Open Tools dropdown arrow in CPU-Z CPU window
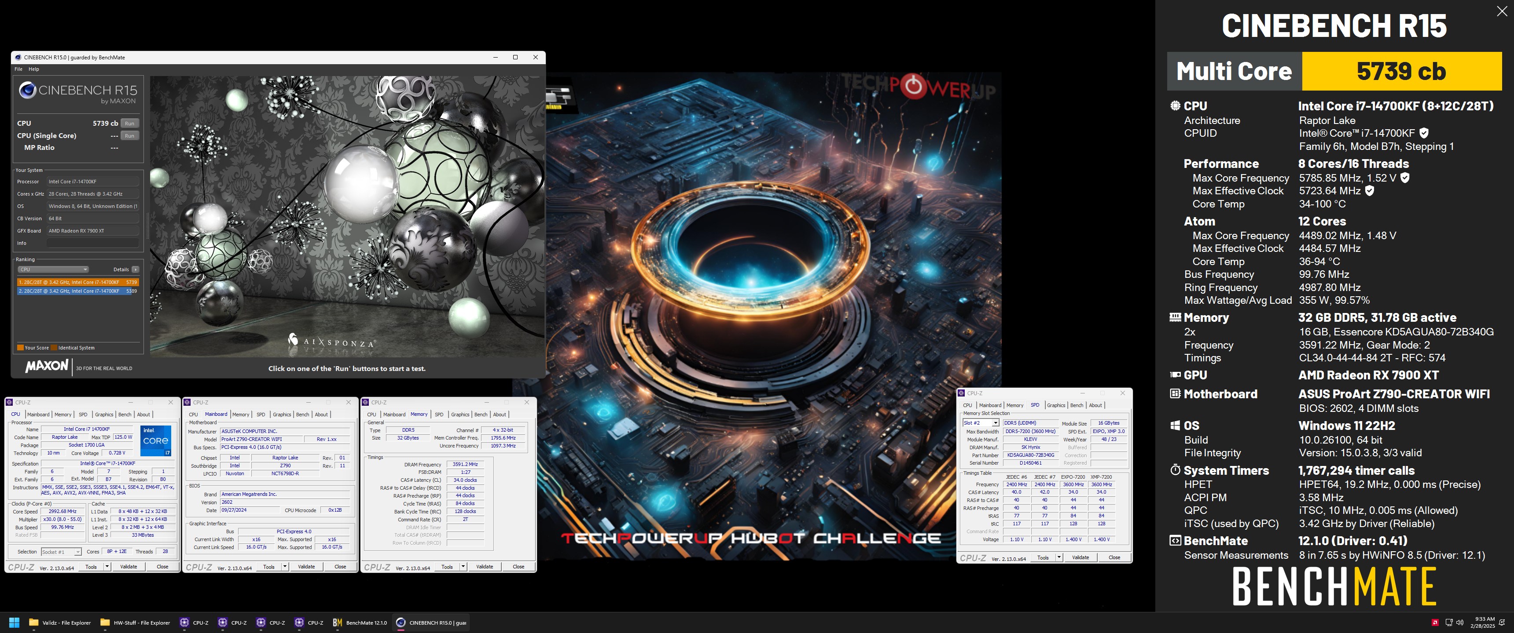 click(107, 567)
